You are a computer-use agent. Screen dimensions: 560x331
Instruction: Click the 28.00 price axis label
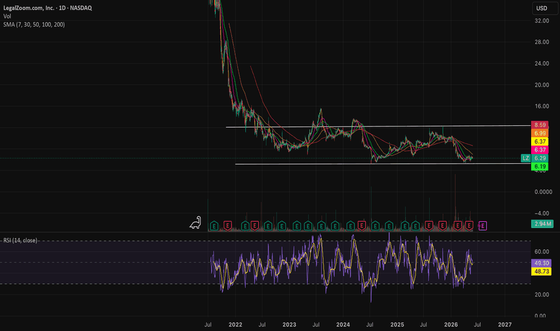[x=541, y=42]
